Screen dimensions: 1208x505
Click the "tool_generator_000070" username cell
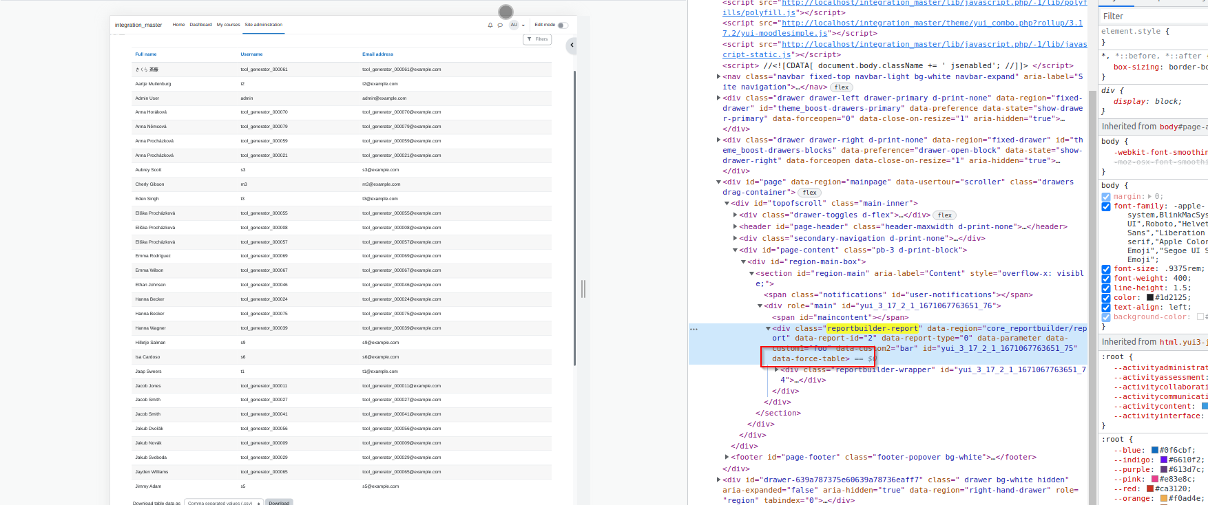click(x=264, y=112)
